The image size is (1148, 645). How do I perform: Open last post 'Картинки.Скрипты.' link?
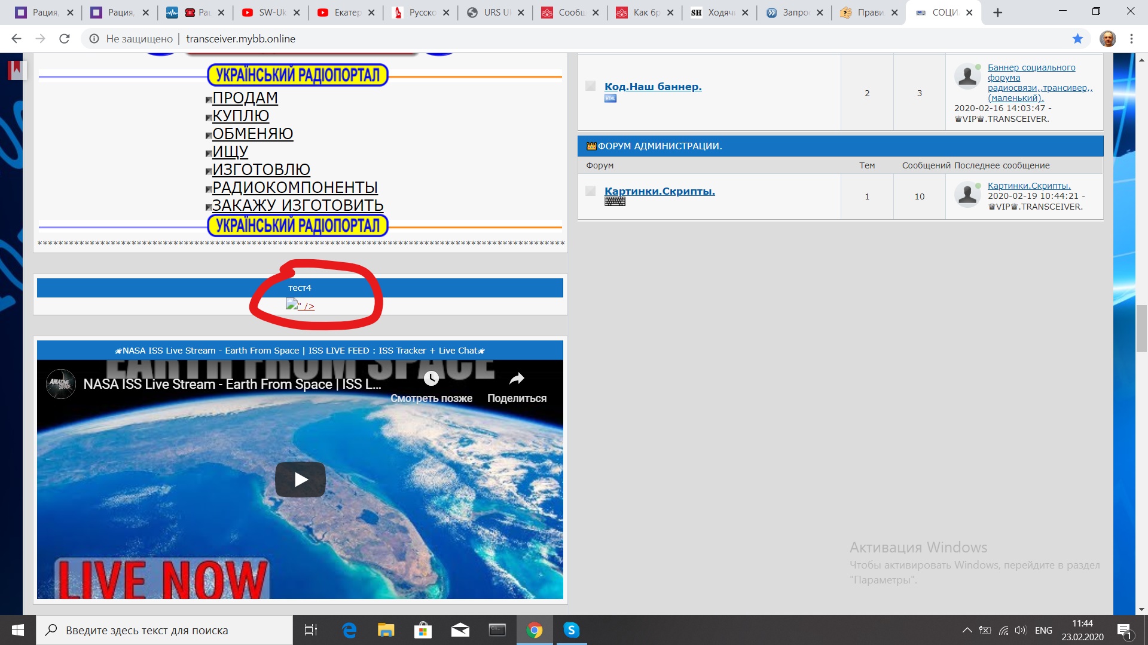pos(1029,186)
